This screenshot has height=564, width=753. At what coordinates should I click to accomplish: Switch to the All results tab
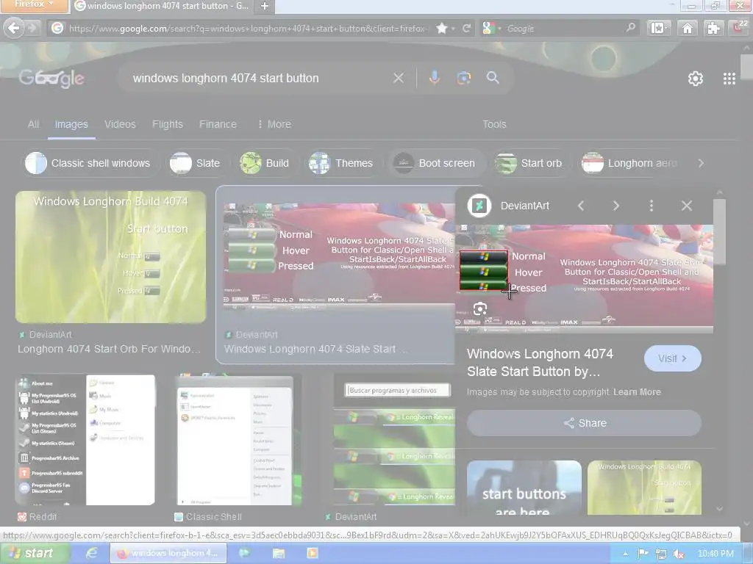point(33,124)
